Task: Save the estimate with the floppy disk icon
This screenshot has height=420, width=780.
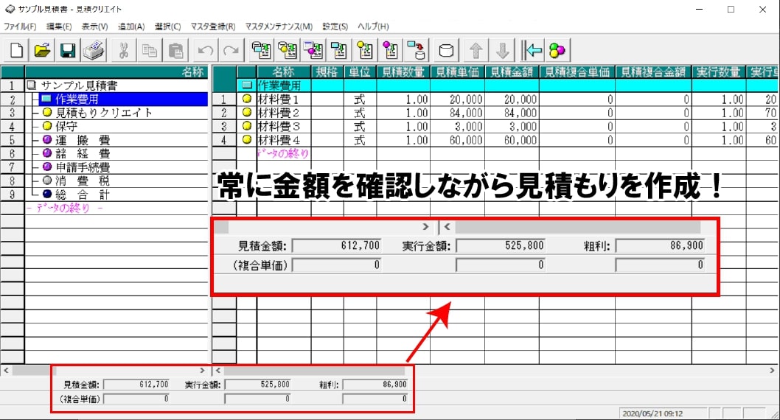Action: pyautogui.click(x=68, y=50)
